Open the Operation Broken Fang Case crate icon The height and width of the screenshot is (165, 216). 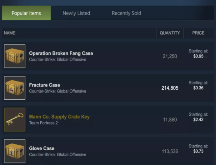[x=15, y=56]
